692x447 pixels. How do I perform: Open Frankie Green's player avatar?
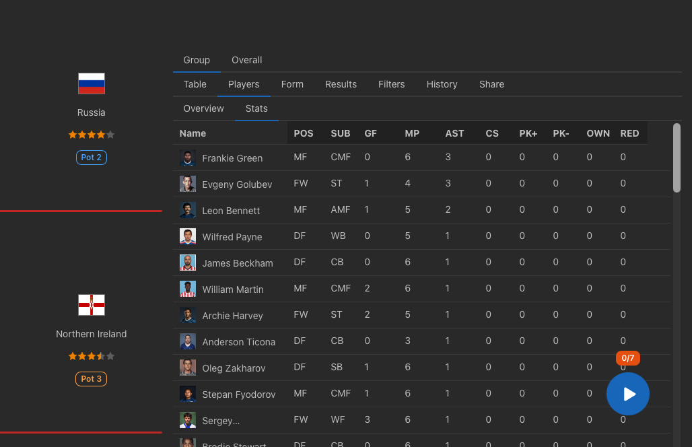coord(188,158)
